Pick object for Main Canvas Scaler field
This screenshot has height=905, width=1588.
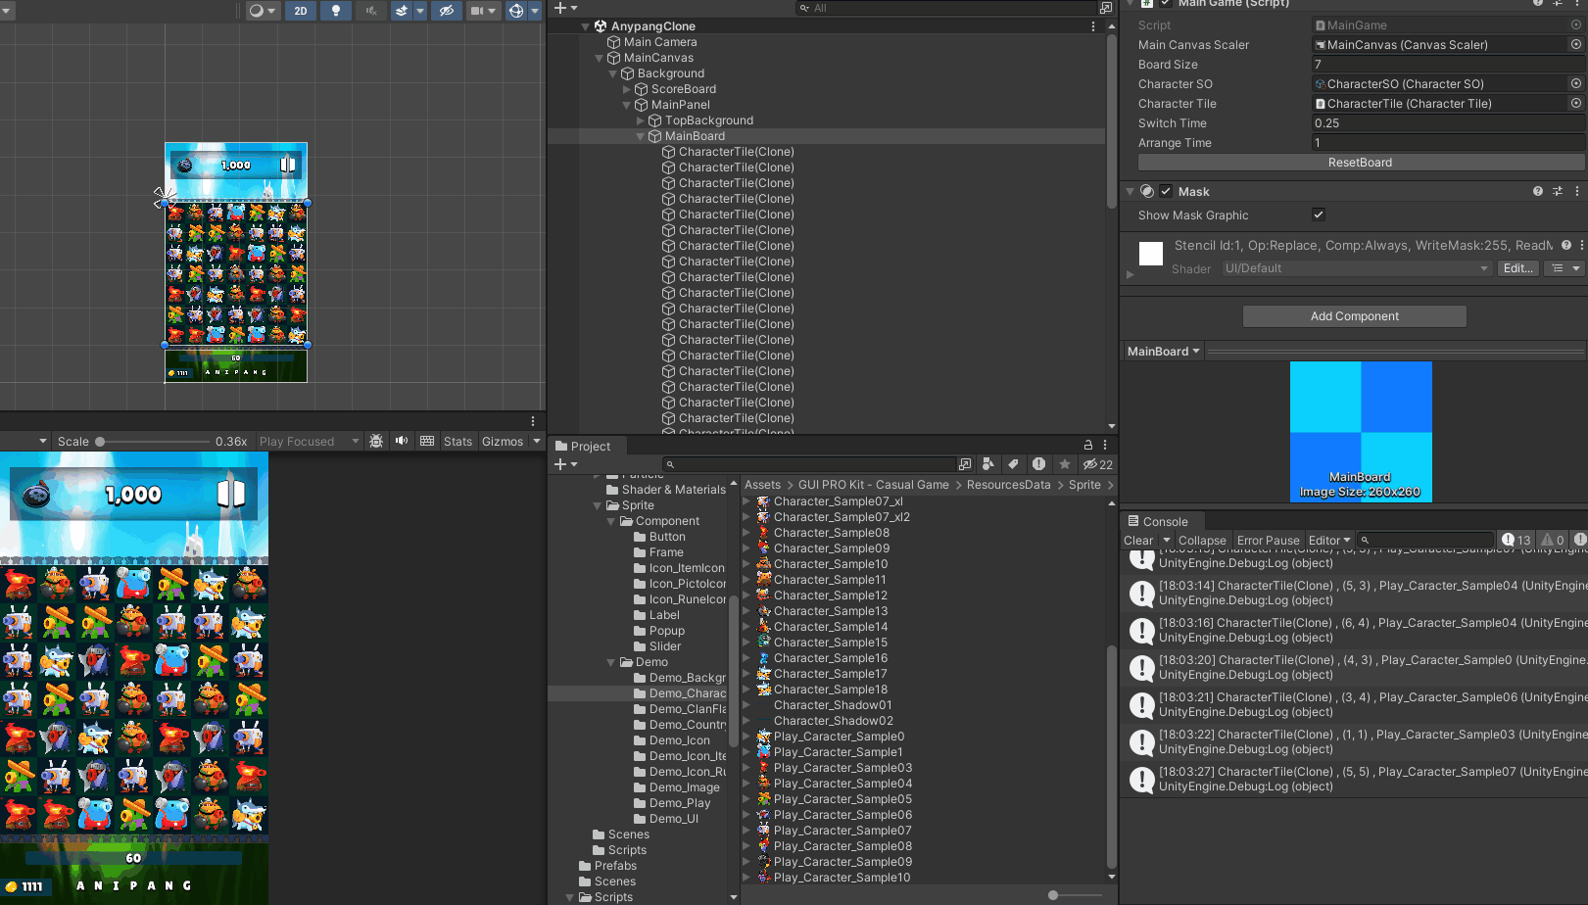(1575, 44)
